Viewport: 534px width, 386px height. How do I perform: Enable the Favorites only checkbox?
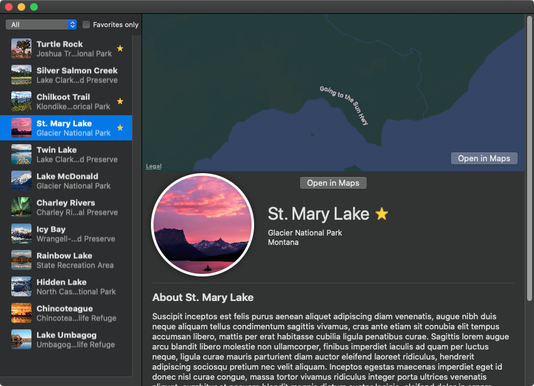(x=86, y=25)
